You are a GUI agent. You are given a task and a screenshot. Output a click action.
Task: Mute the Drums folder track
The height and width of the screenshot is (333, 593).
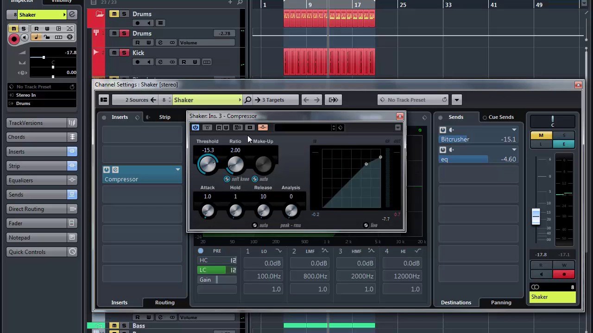[x=114, y=14]
